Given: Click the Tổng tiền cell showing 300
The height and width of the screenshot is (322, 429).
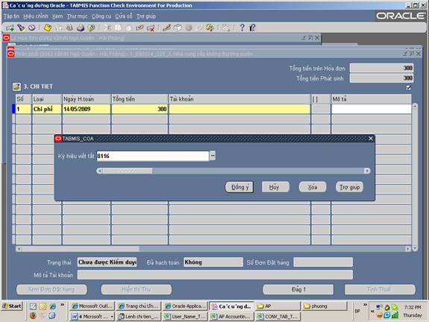Looking at the screenshot, I should (x=140, y=109).
